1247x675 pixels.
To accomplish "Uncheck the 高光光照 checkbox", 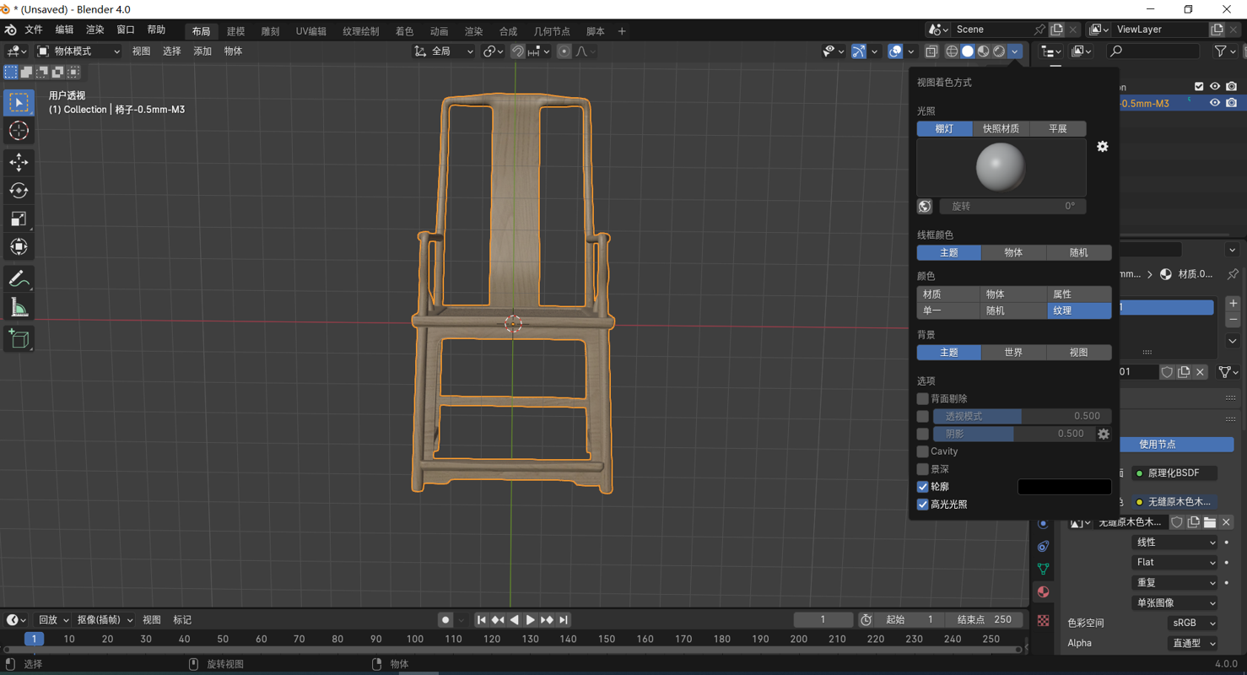I will (x=923, y=505).
